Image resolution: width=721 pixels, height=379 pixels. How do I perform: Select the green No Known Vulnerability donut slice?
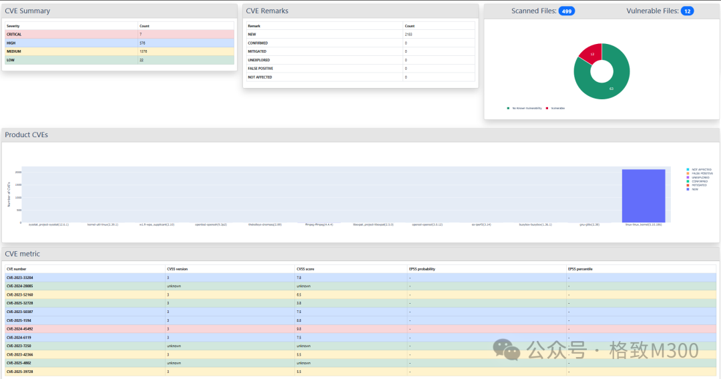pos(612,87)
